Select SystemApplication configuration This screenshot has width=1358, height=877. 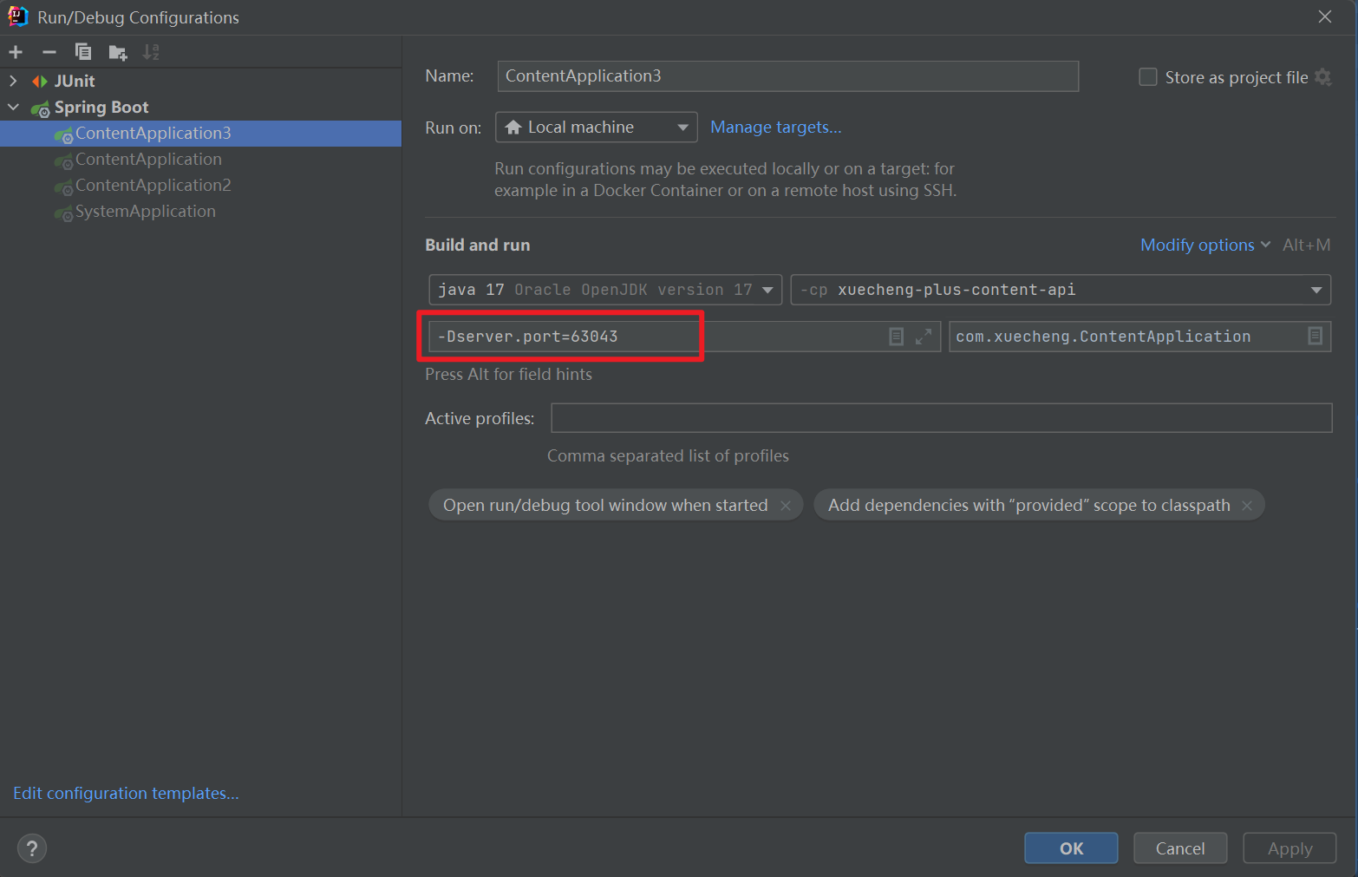[200, 211]
